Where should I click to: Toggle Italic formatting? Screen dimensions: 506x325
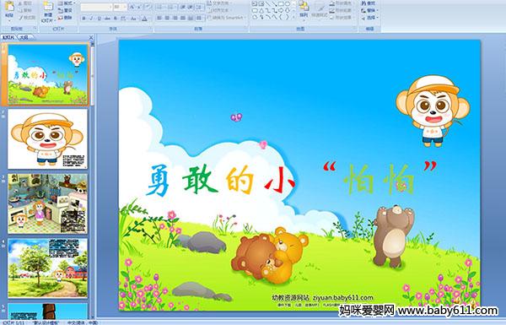pos(92,19)
